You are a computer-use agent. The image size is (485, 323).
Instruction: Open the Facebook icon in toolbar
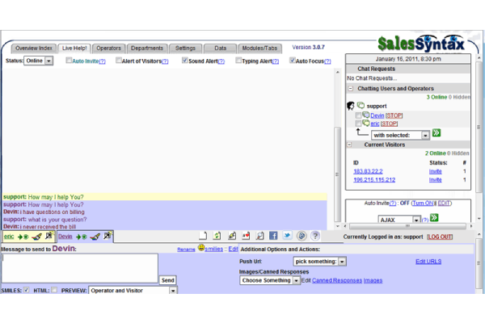click(x=273, y=236)
